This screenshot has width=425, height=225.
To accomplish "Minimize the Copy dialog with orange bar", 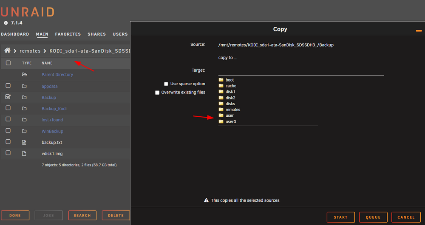I will [x=419, y=31].
